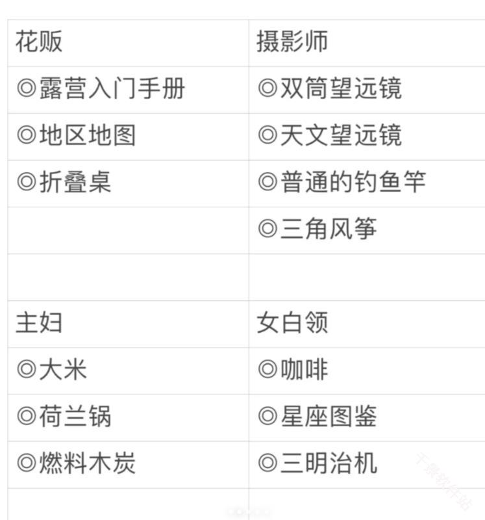Click the ◎ bullet beside 地区地图
Screen dimensions: 485x520
(27, 136)
